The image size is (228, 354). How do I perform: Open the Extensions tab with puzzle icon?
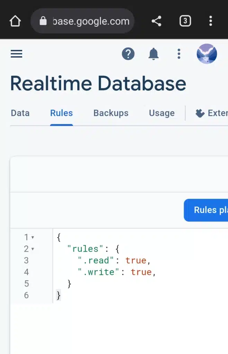point(211,113)
